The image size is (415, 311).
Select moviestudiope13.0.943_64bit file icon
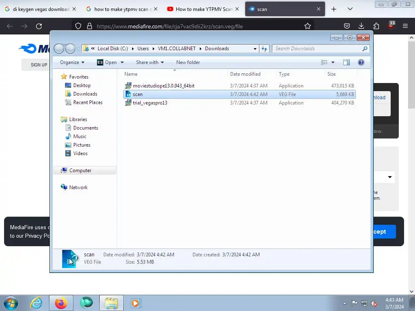[128, 86]
